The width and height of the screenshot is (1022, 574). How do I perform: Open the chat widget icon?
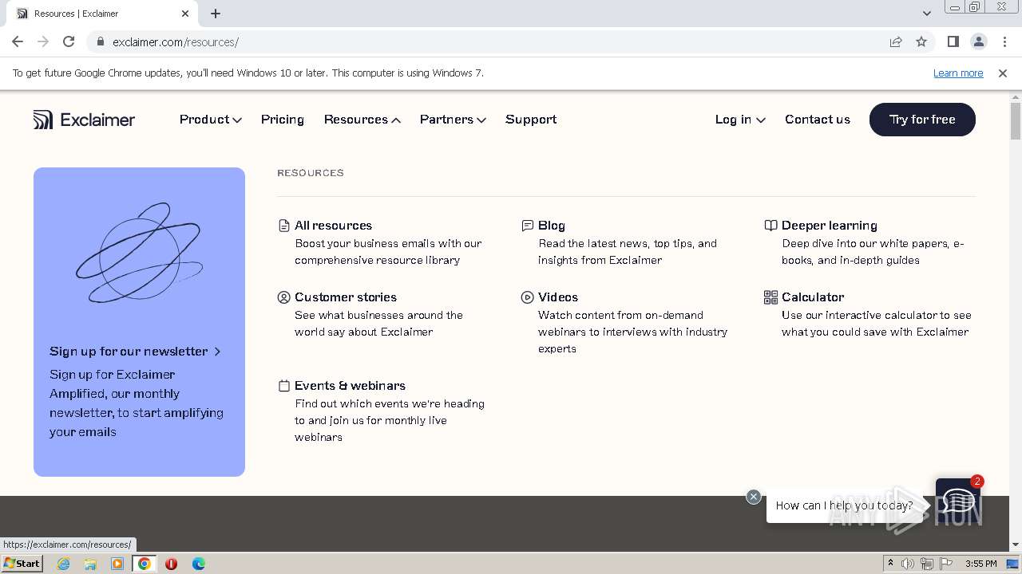958,501
